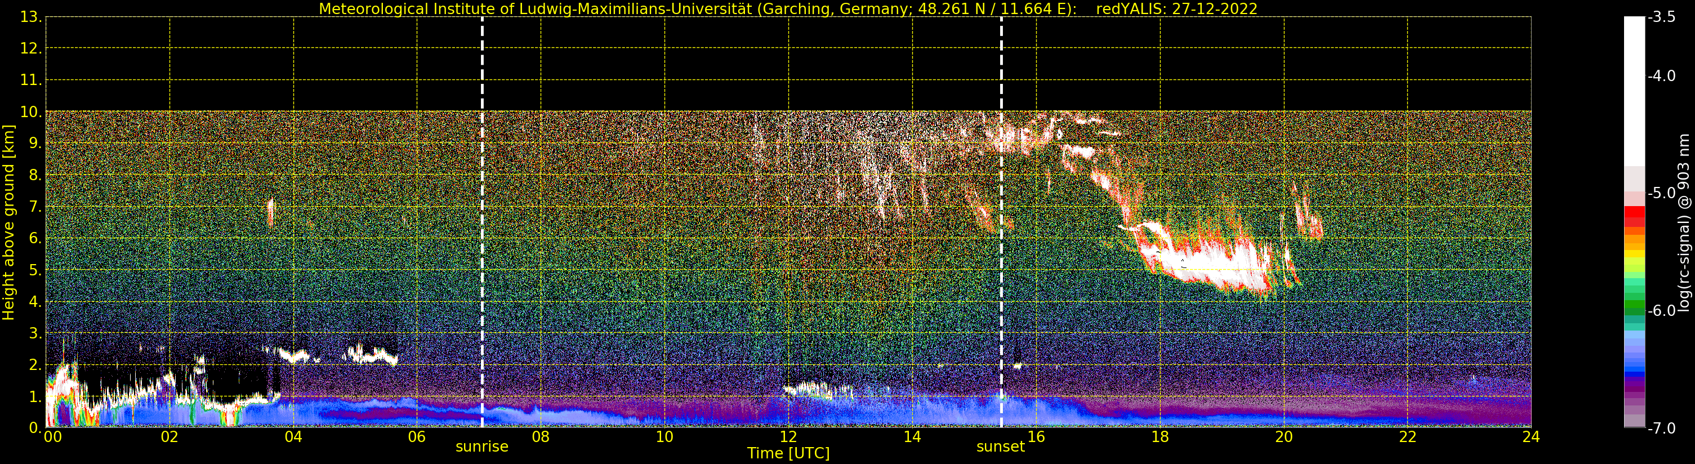Click the time axis tick '06'

[417, 438]
